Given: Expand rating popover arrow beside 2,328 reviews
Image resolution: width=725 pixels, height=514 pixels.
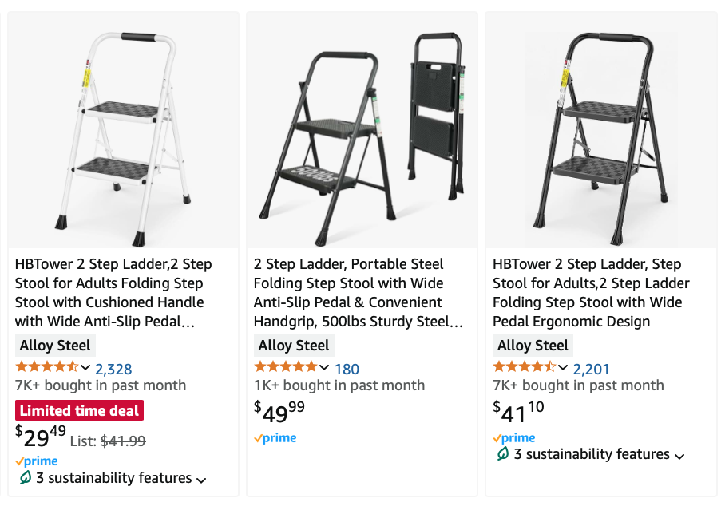Looking at the screenshot, I should point(85,368).
